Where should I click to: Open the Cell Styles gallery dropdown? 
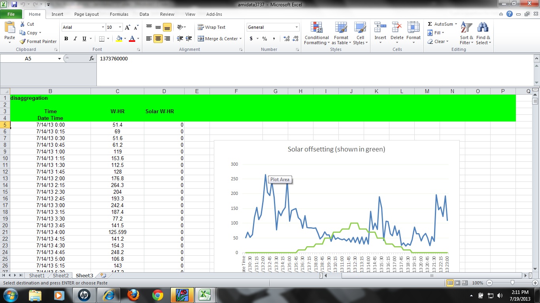coord(360,34)
